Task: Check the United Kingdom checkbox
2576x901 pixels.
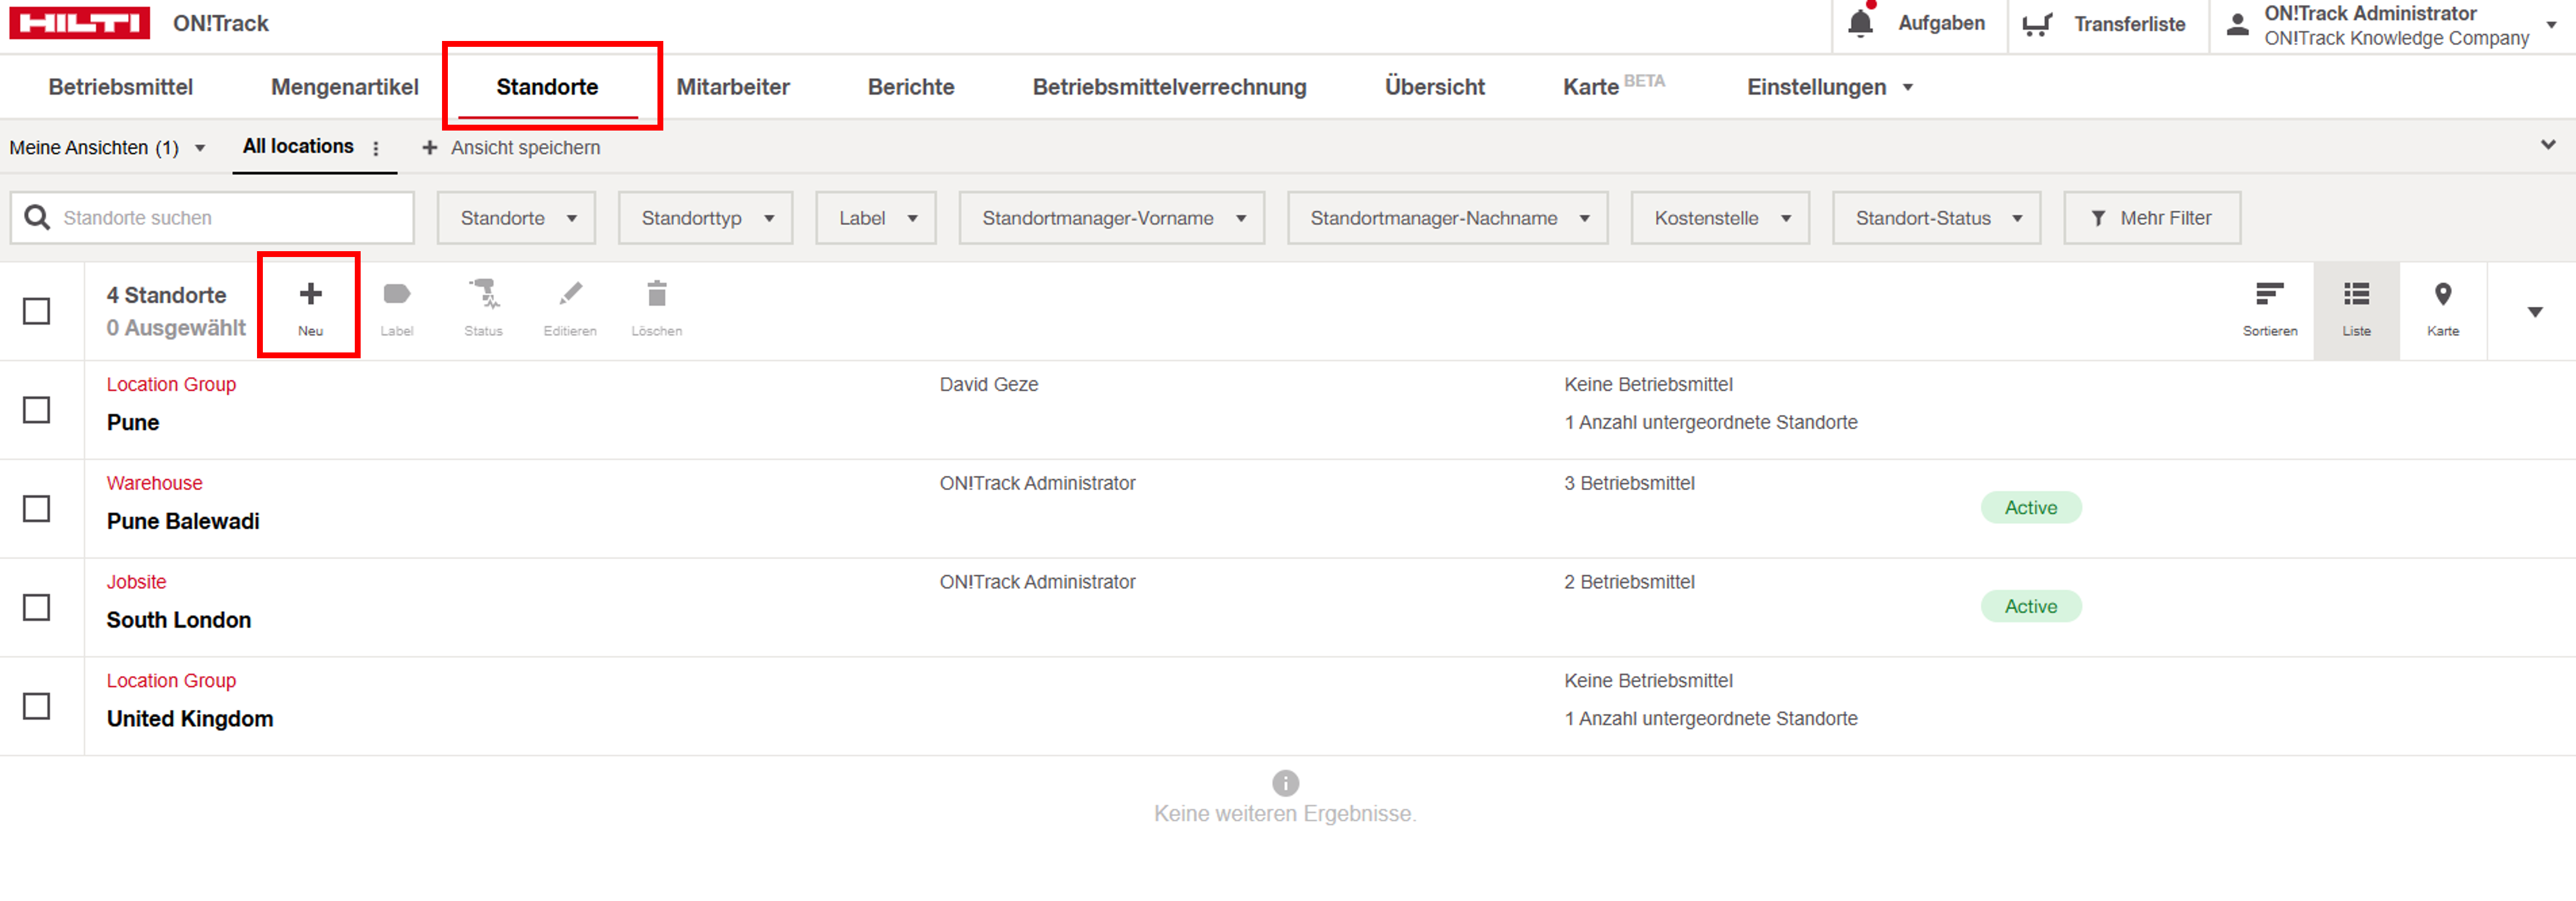Action: [x=37, y=706]
